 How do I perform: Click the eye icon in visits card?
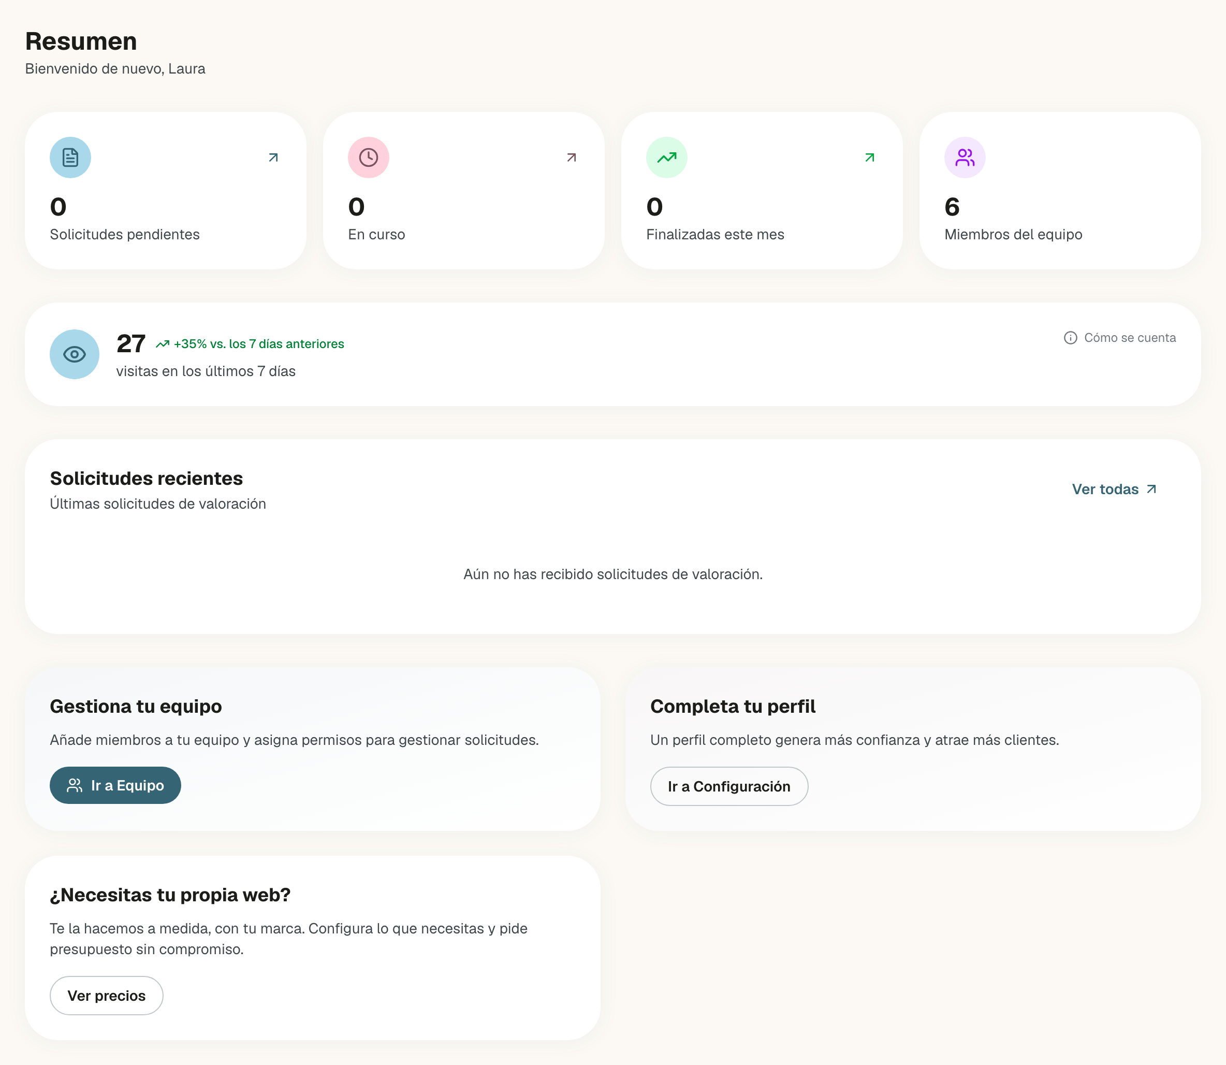(74, 354)
